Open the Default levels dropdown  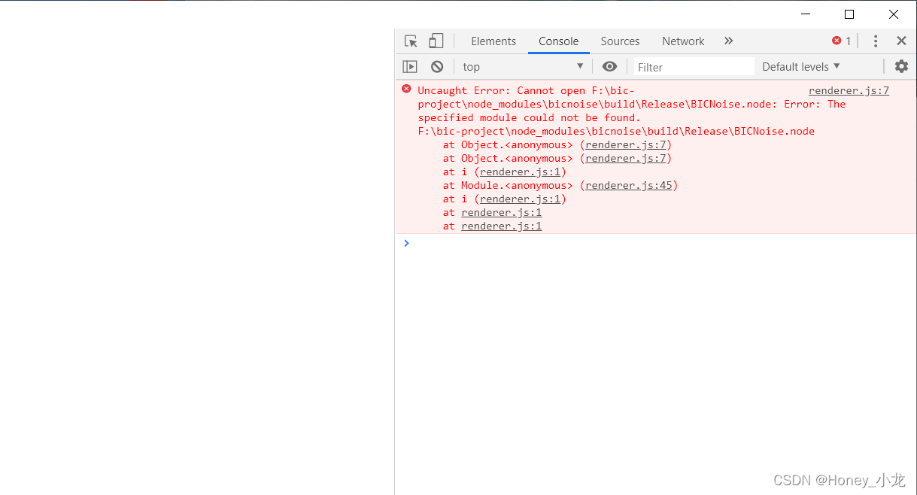800,67
